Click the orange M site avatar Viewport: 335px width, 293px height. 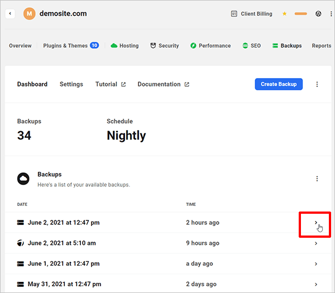(29, 13)
